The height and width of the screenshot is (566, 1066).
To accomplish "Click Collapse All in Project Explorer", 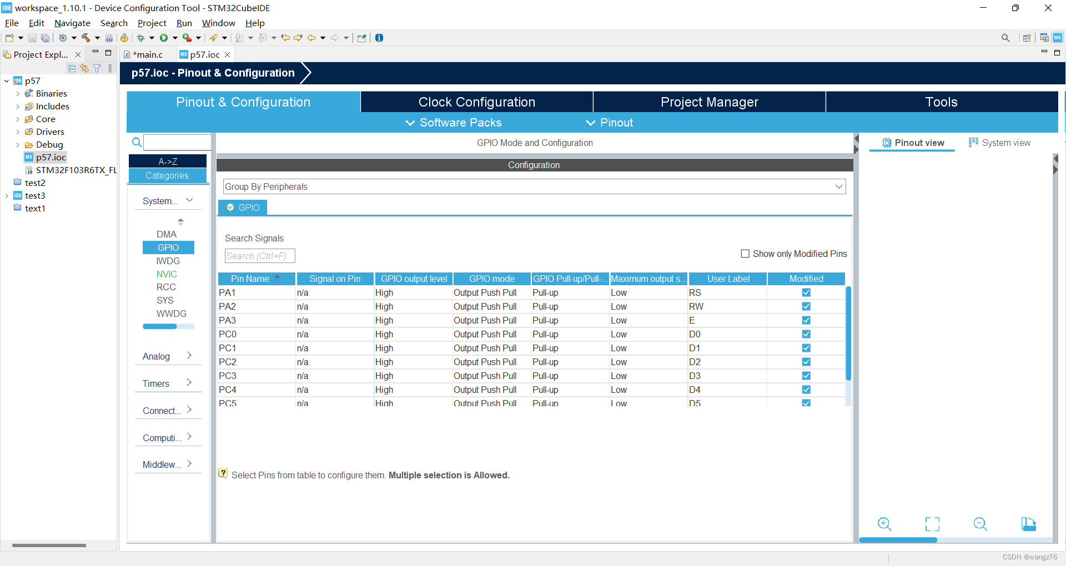I will (72, 68).
